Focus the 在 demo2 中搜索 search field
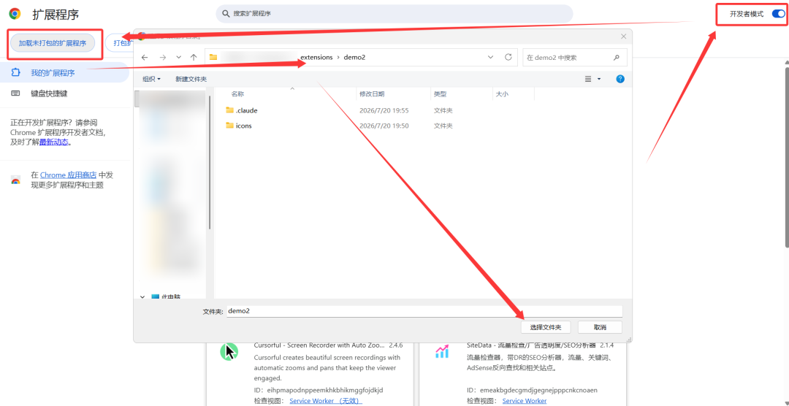789x406 pixels. tap(575, 58)
